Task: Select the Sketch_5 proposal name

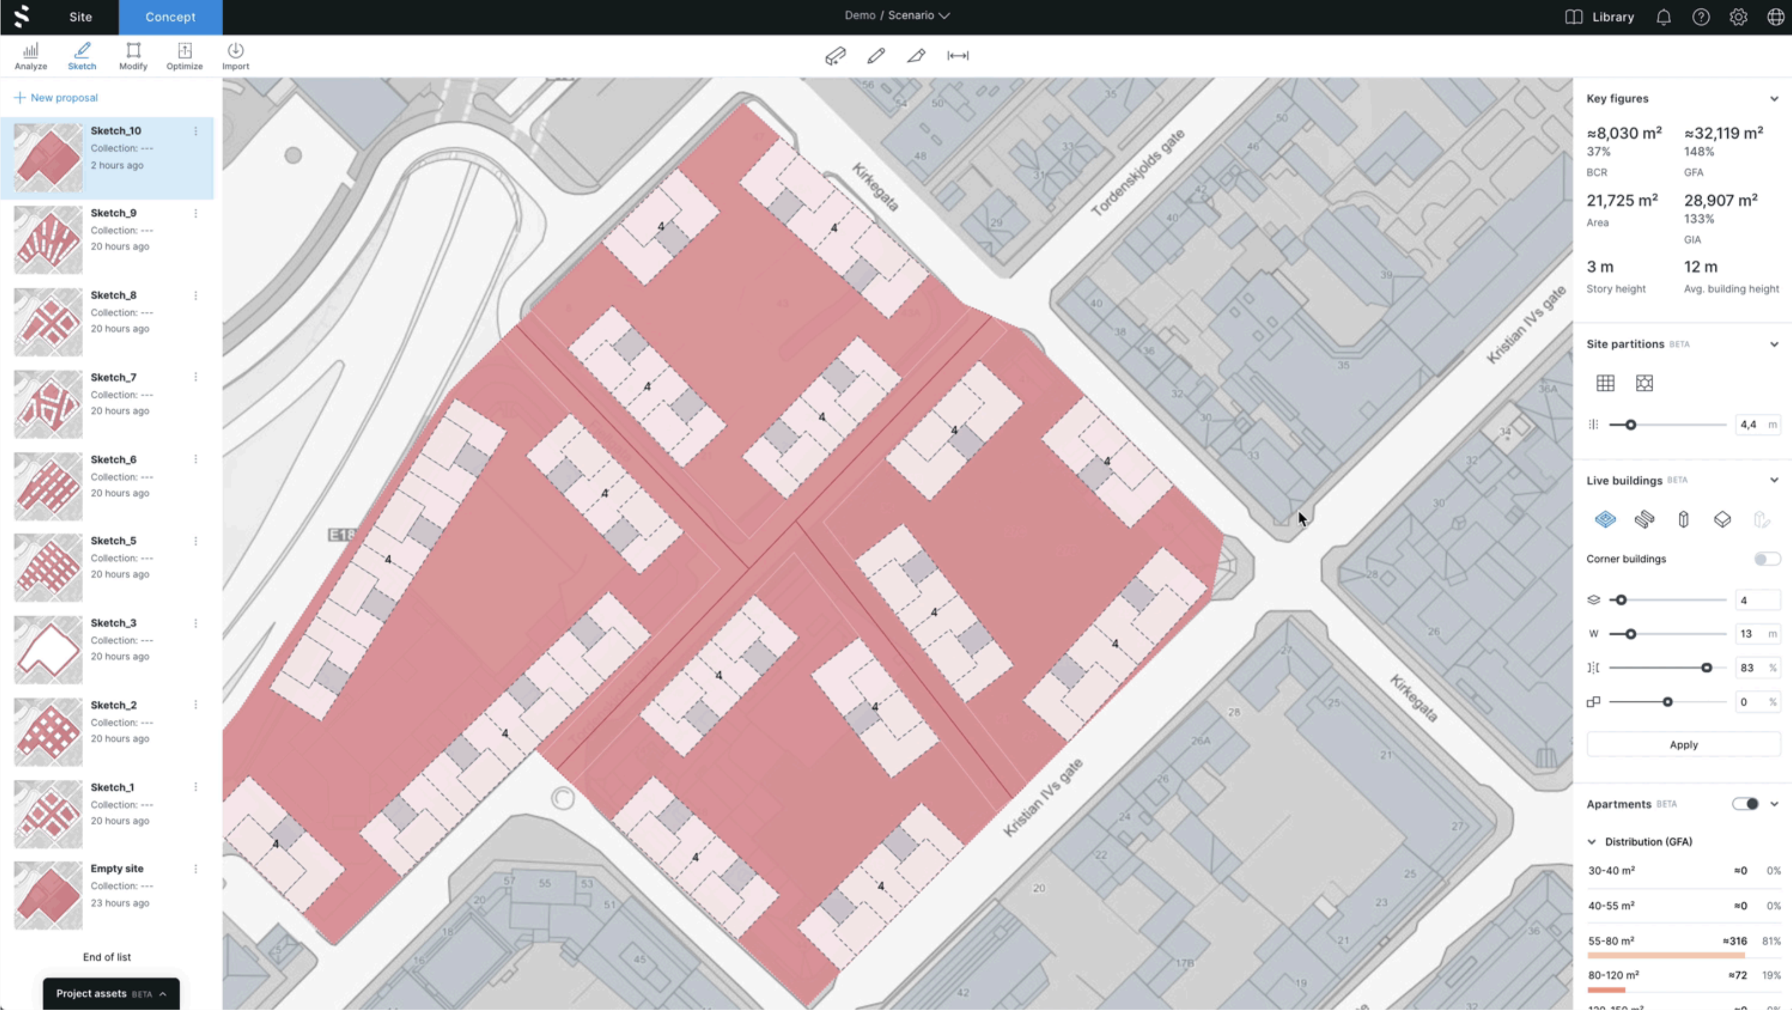Action: pos(113,540)
